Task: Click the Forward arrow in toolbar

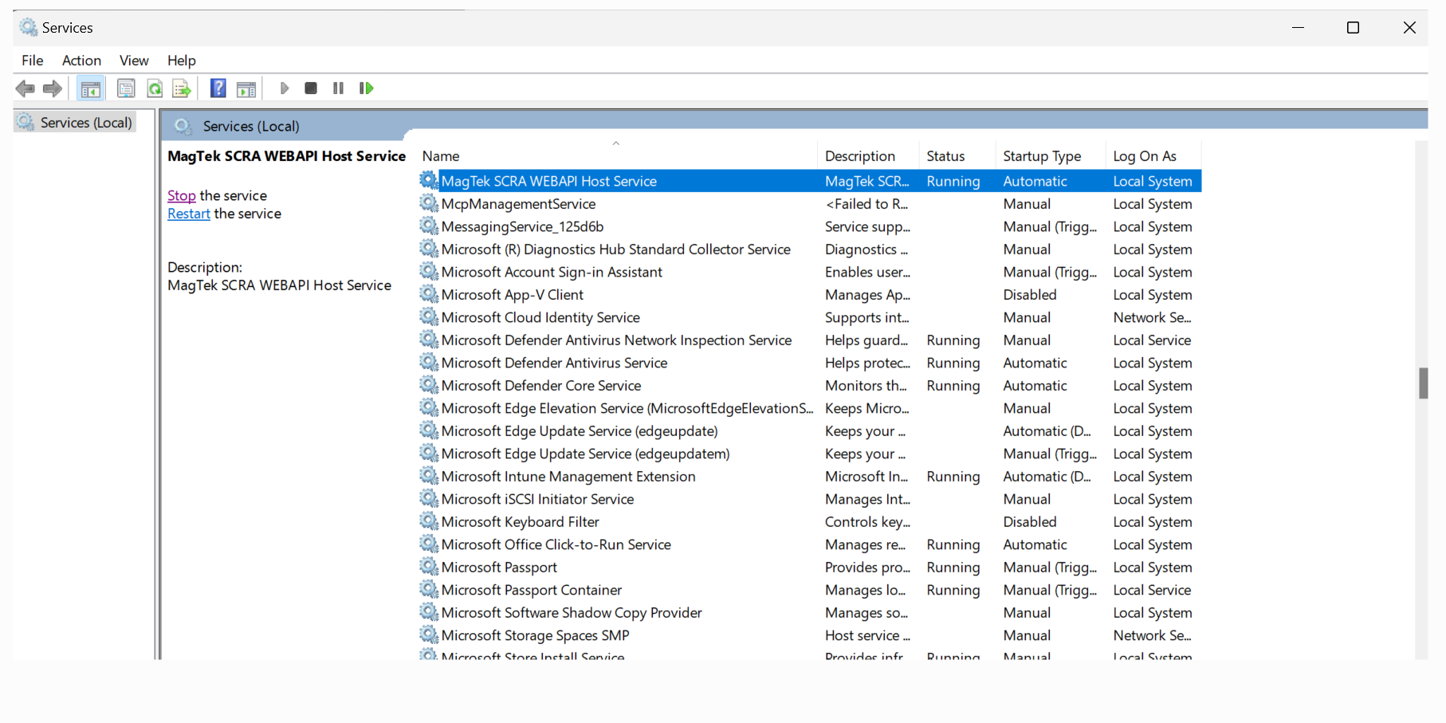Action: click(53, 88)
